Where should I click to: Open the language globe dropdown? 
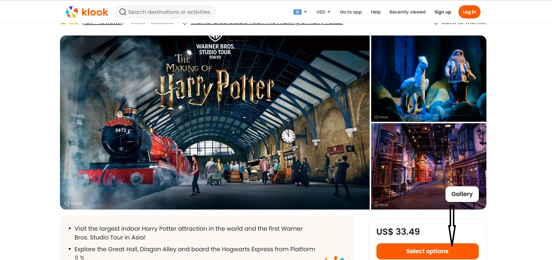pos(300,12)
